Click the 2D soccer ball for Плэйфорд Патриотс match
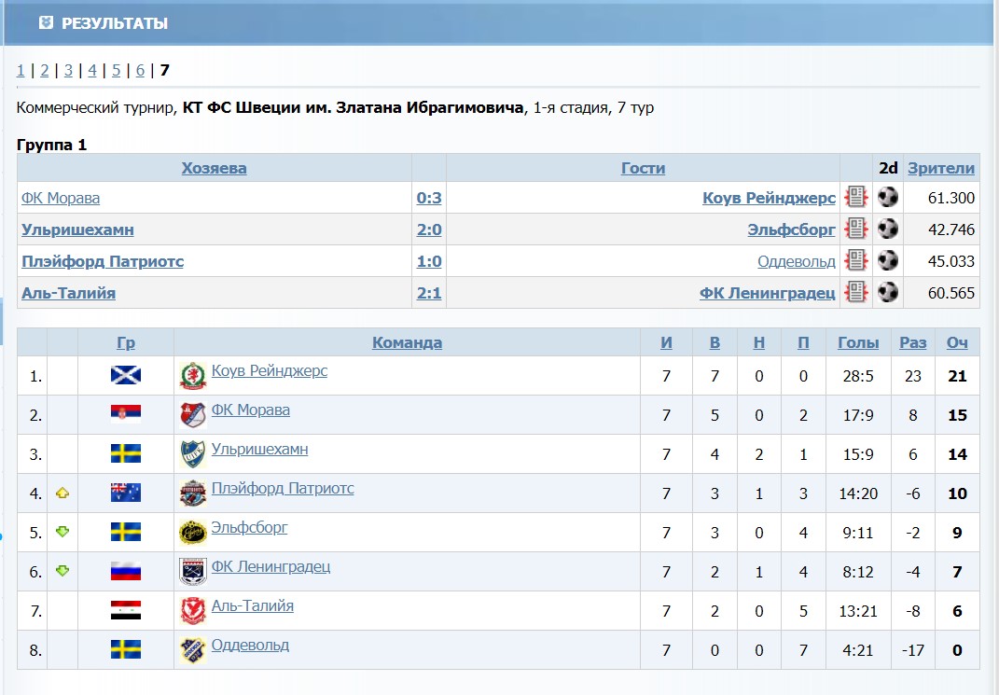Screen dimensions: 999x695 [x=887, y=260]
